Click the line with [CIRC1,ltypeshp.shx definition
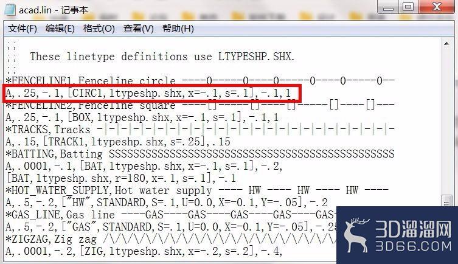The width and height of the screenshot is (458, 264). (x=148, y=93)
